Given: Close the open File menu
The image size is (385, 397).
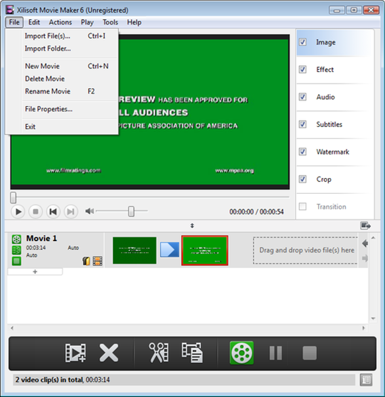Looking at the screenshot, I should pyautogui.click(x=14, y=22).
